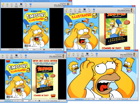The height and width of the screenshot is (103, 139).
Task: Click View icon in Homer close-up window
Action: (78, 54)
